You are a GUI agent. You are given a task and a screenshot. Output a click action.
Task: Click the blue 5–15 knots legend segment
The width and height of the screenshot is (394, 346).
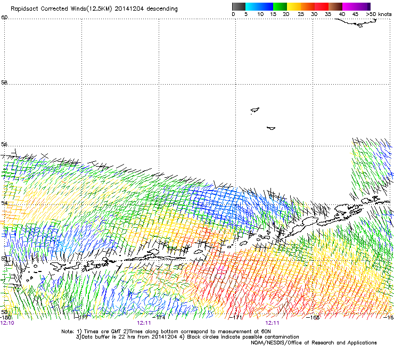click(259, 6)
